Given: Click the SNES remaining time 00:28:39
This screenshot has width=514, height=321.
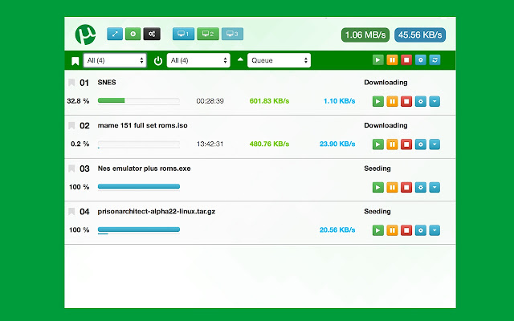Looking at the screenshot, I should click(210, 101).
